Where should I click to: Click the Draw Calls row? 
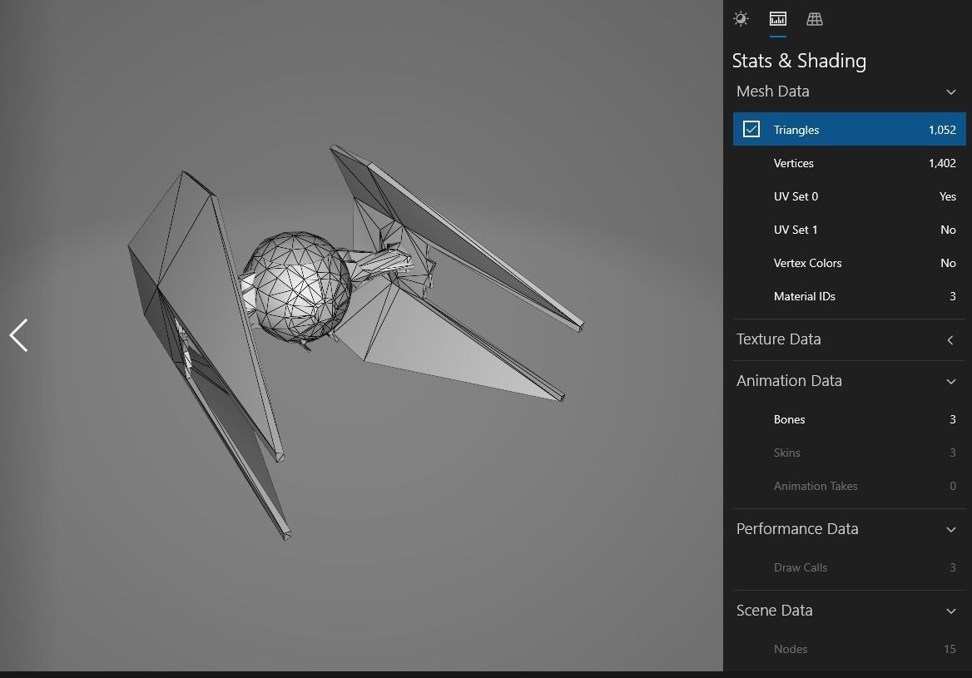click(x=850, y=567)
